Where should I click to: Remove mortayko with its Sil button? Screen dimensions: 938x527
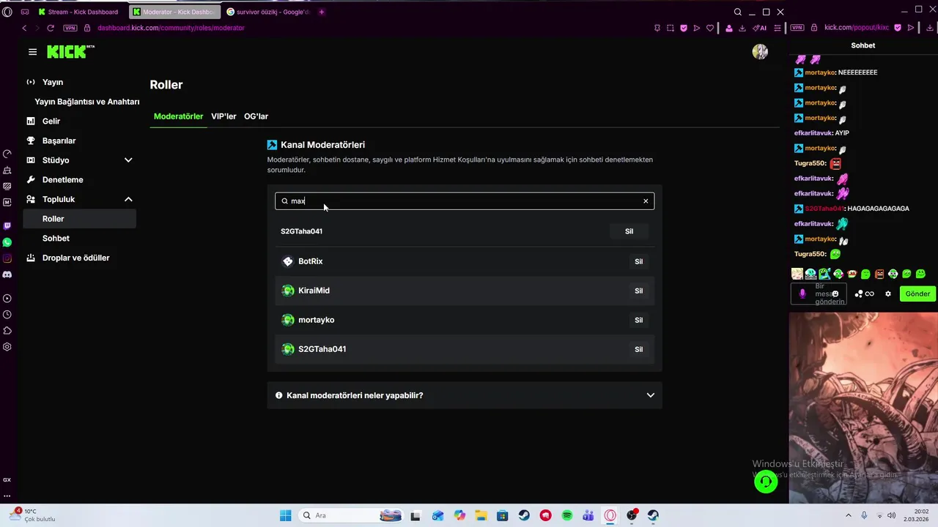(638, 320)
